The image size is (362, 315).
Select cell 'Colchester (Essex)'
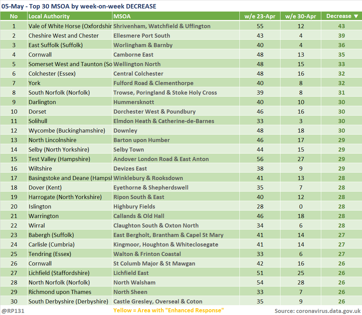click(70, 73)
